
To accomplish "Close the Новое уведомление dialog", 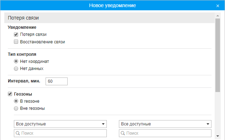I will [218, 6].
